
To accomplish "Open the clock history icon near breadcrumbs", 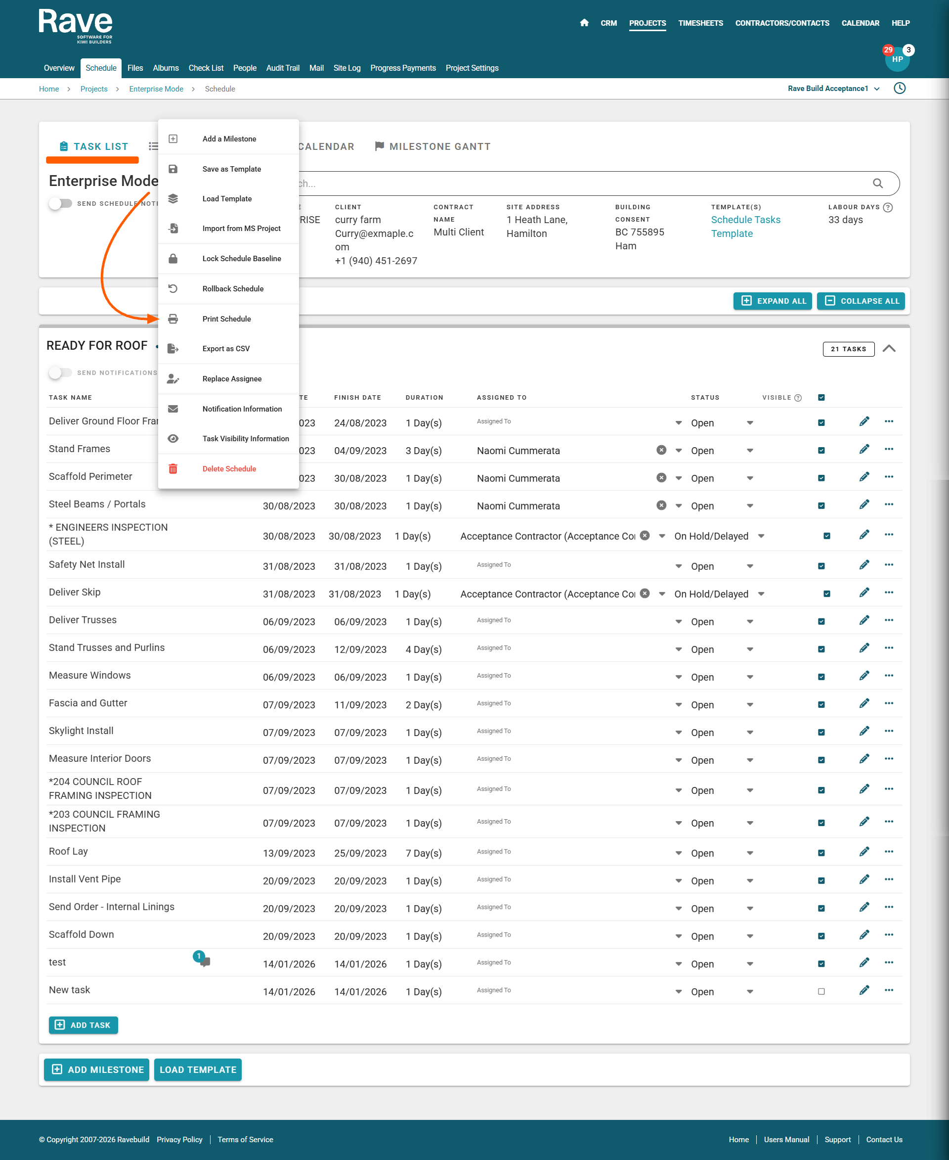I will pyautogui.click(x=899, y=89).
